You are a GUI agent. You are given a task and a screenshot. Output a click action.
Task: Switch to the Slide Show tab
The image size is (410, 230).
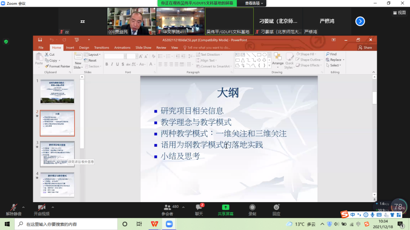tap(143, 48)
